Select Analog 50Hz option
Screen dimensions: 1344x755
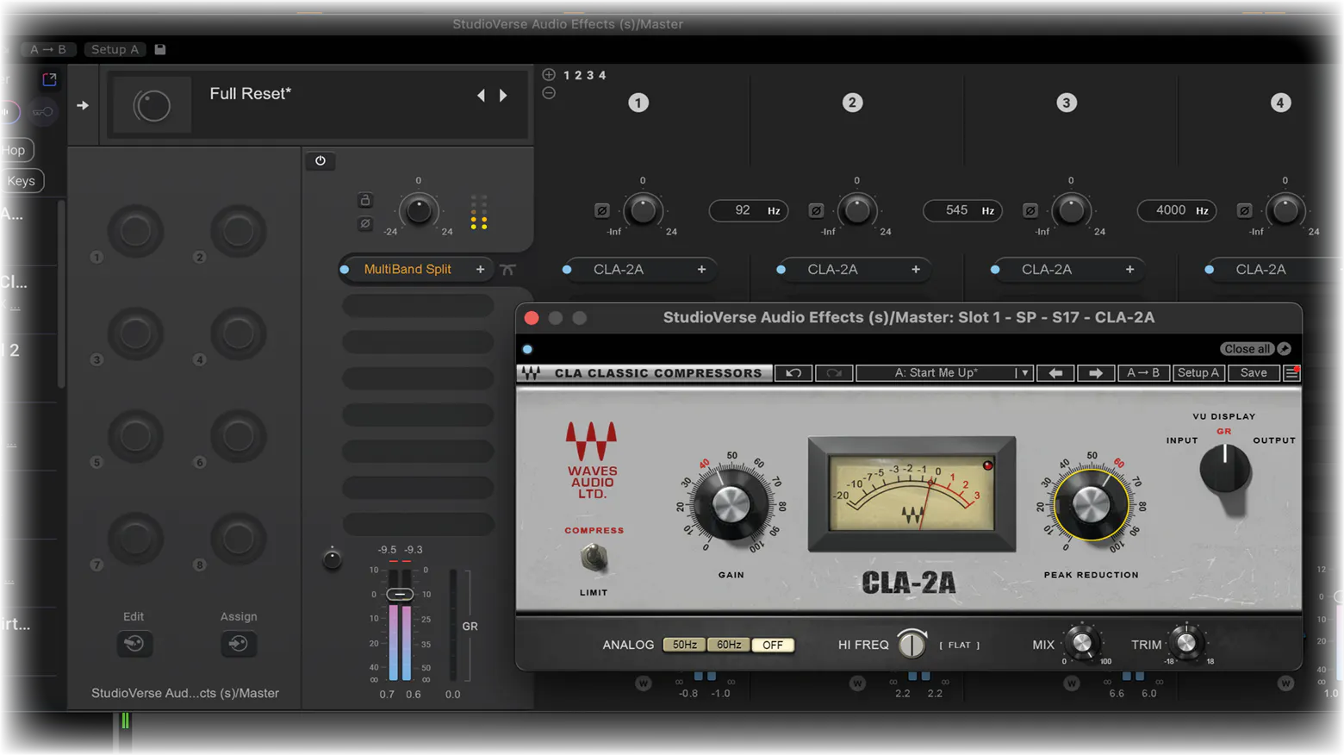(x=685, y=645)
